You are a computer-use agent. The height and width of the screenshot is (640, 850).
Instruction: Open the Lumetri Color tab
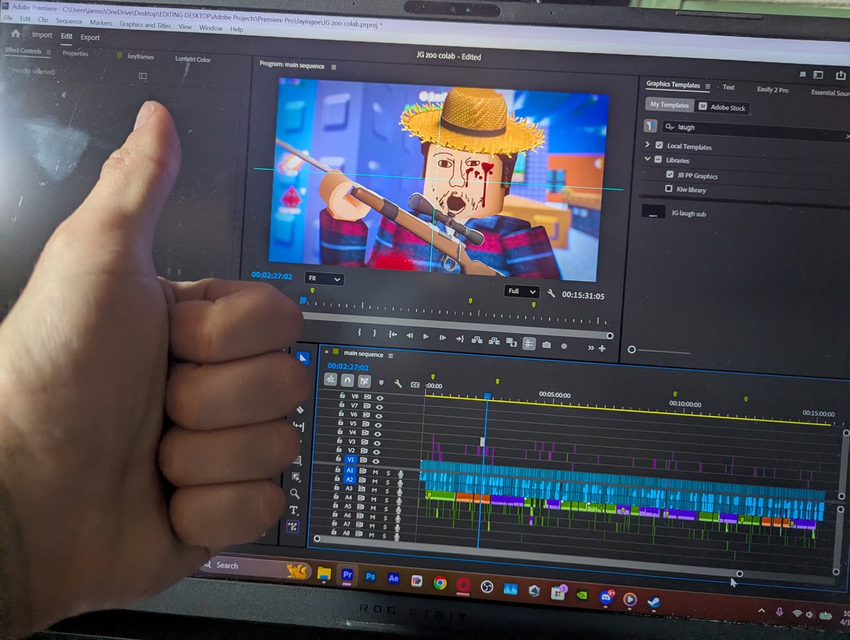[193, 59]
